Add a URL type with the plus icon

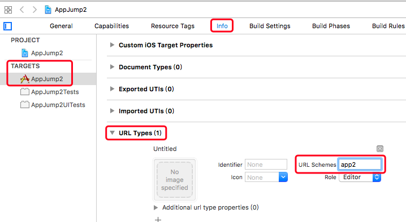coord(158,219)
